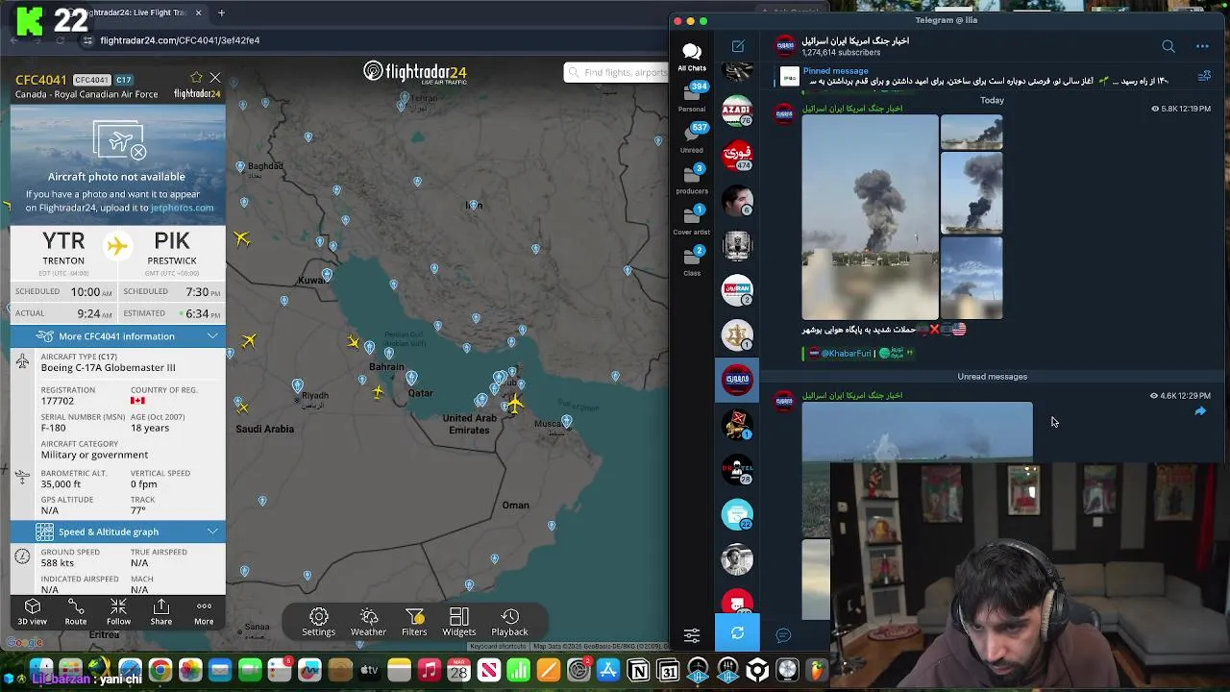Collapse More CFC4041 information section
Image resolution: width=1230 pixels, height=692 pixels.
[117, 336]
